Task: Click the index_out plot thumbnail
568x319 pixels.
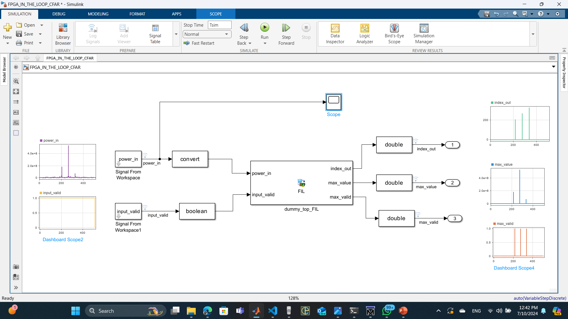Action: [520, 123]
